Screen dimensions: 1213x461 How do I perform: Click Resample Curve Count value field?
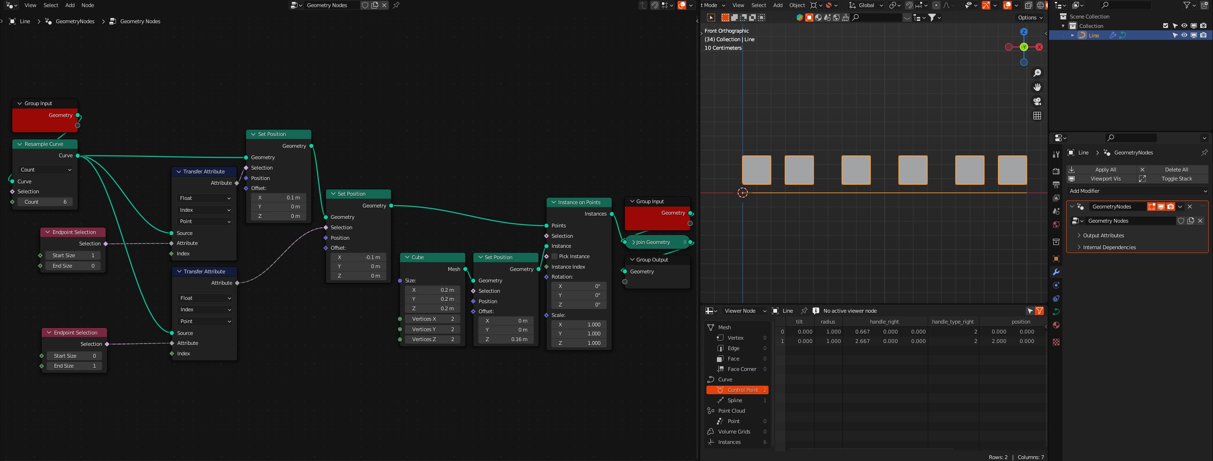tap(45, 202)
